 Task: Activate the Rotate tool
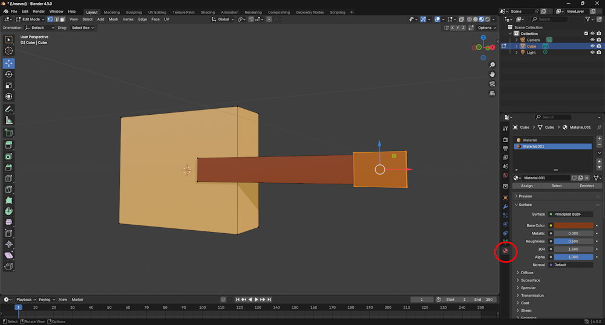[8, 74]
